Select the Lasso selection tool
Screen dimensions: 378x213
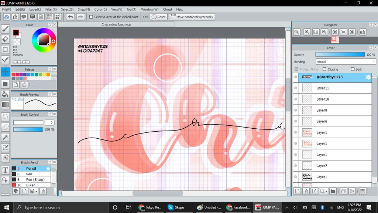pos(5,127)
